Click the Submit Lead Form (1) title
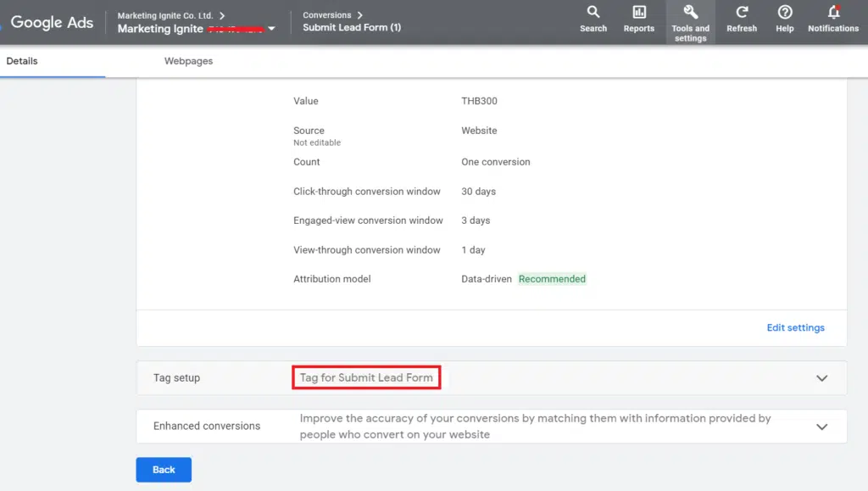This screenshot has height=491, width=868. 352,28
